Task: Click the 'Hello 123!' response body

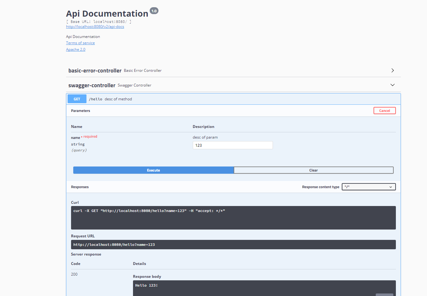Action: click(x=147, y=285)
